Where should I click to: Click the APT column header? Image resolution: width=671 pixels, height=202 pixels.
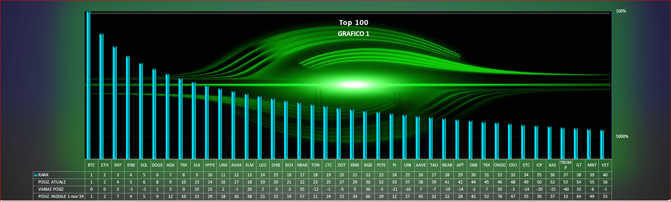click(460, 165)
